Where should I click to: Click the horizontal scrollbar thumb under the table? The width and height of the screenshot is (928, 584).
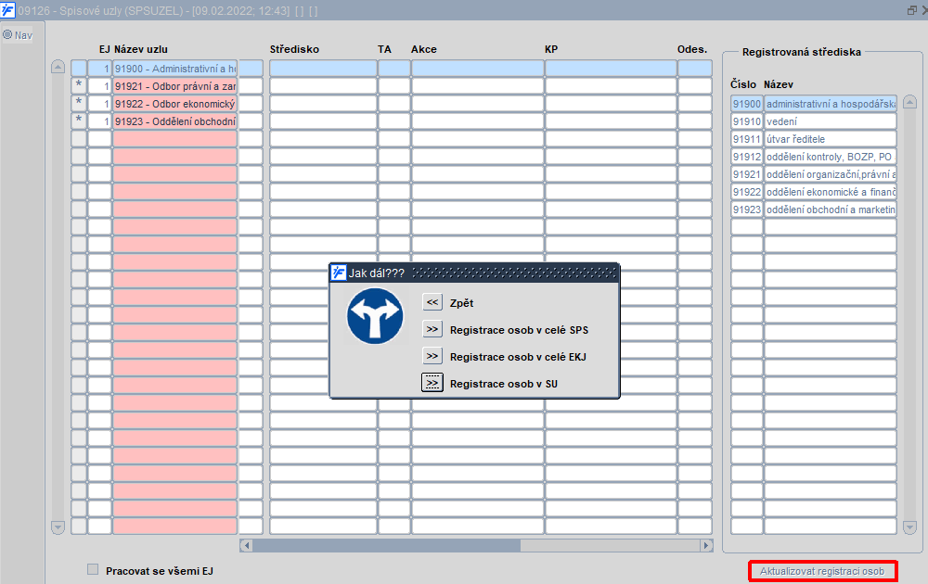(386, 546)
